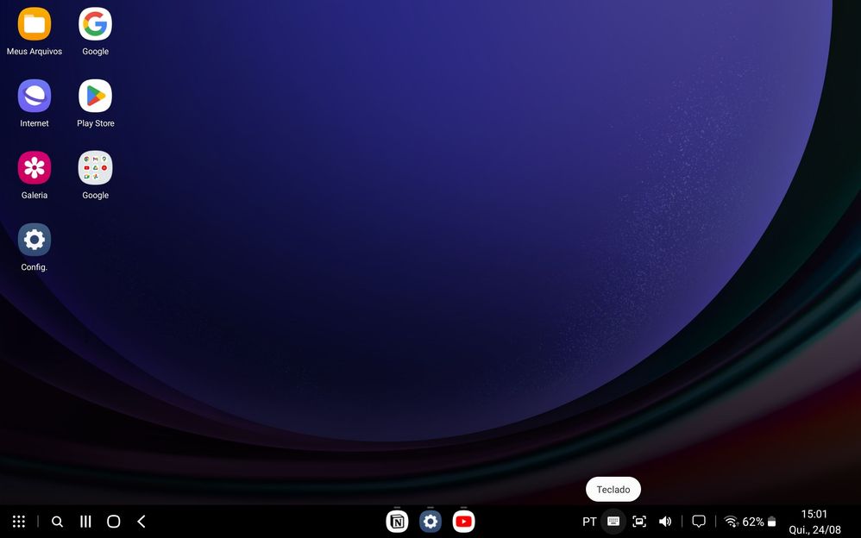861x538 pixels.
Task: Open the clock showing 15:01
Action: [814, 515]
